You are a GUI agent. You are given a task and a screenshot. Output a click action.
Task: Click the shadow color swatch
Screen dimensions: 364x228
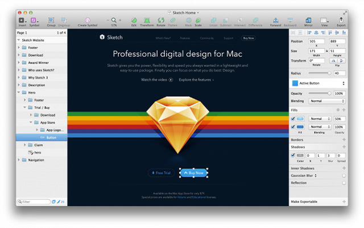click(x=300, y=155)
